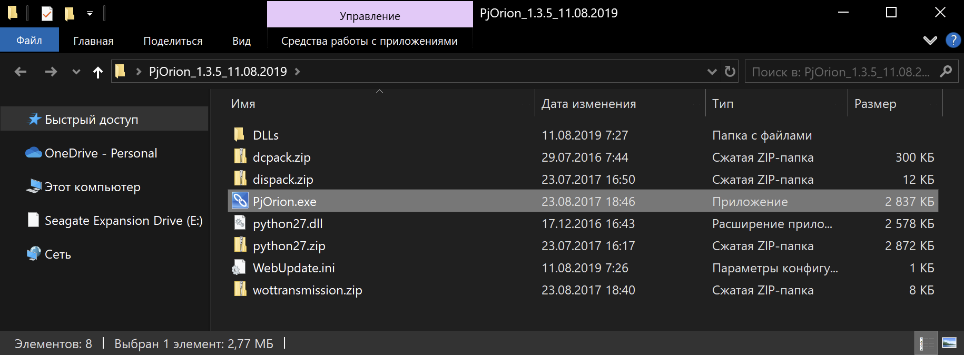The image size is (964, 355).
Task: Open the address bar history dropdown
Action: [x=712, y=72]
